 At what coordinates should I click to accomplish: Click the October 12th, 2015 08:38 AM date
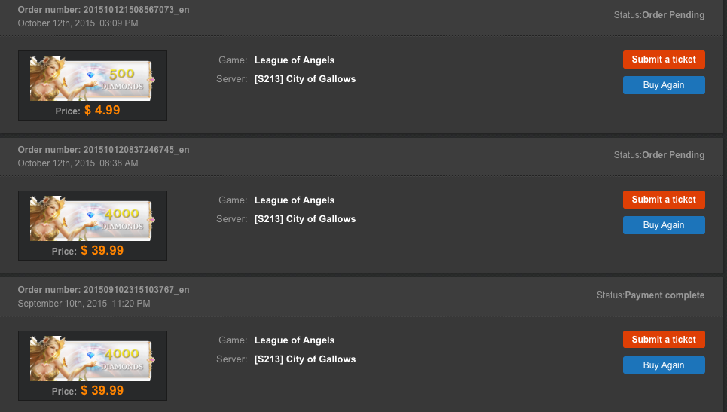coord(78,163)
